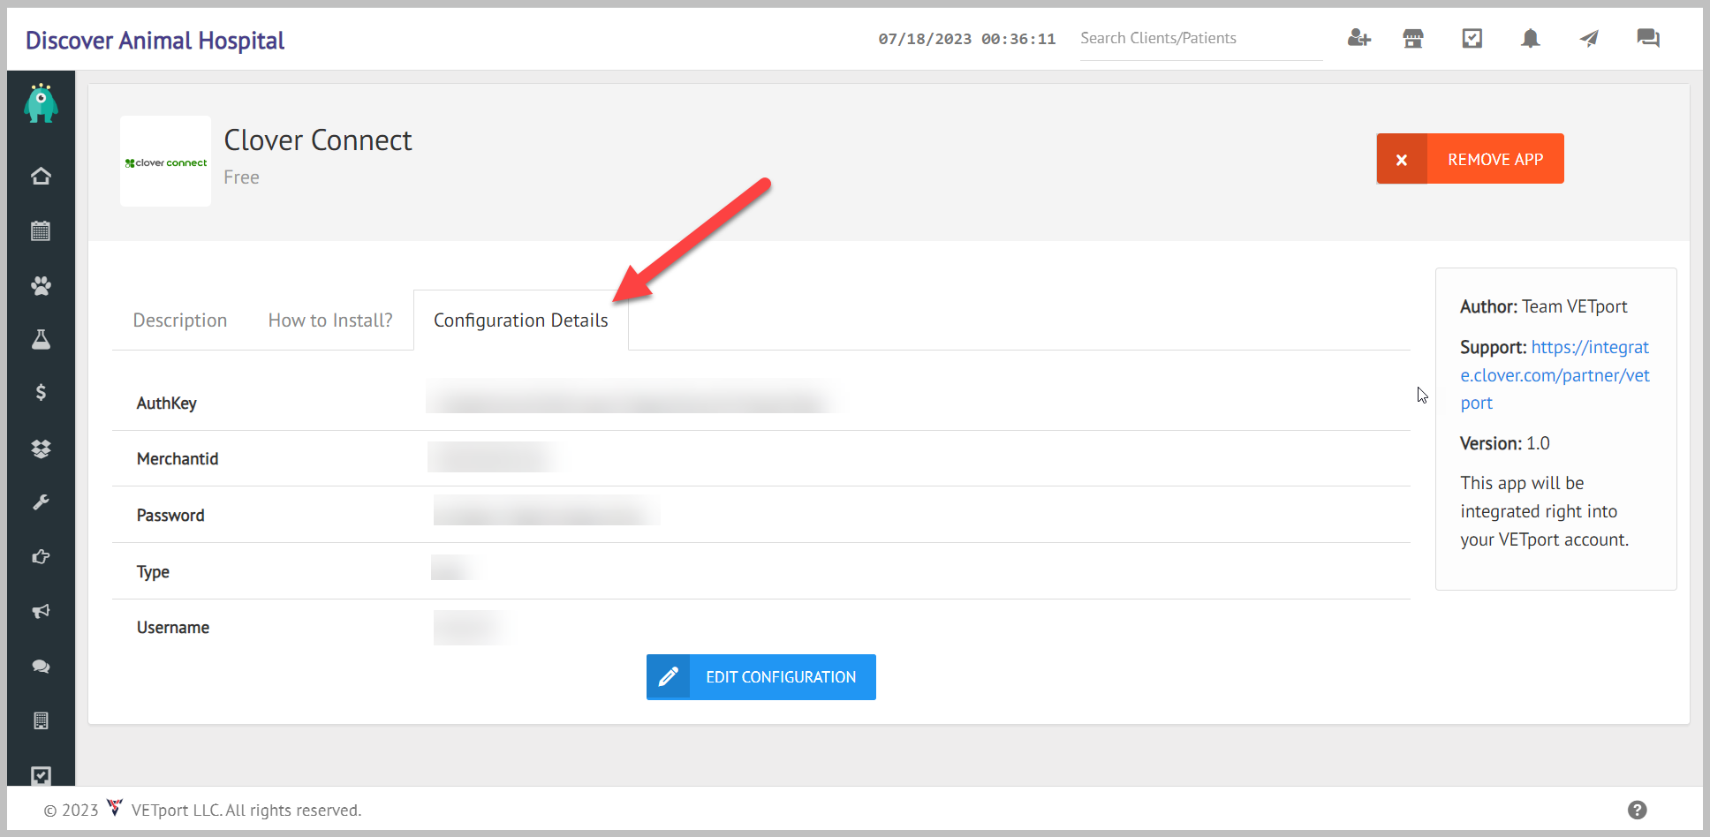Open the megaphone marketing icon
The width and height of the screenshot is (1710, 837).
tap(41, 611)
